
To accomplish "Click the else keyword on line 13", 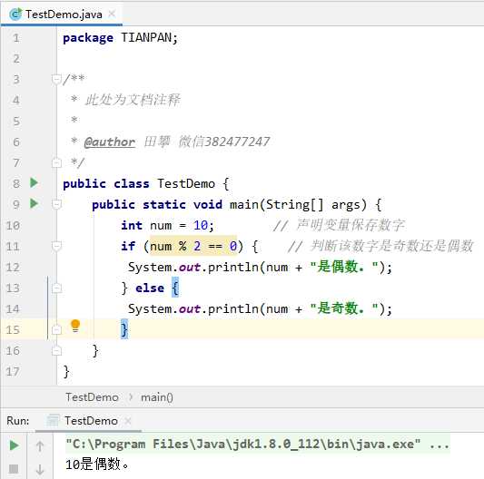I will point(150,288).
